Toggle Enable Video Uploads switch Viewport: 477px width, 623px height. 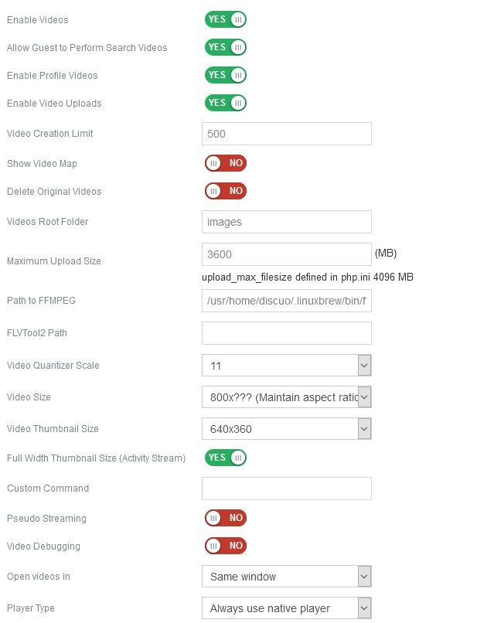tap(225, 103)
